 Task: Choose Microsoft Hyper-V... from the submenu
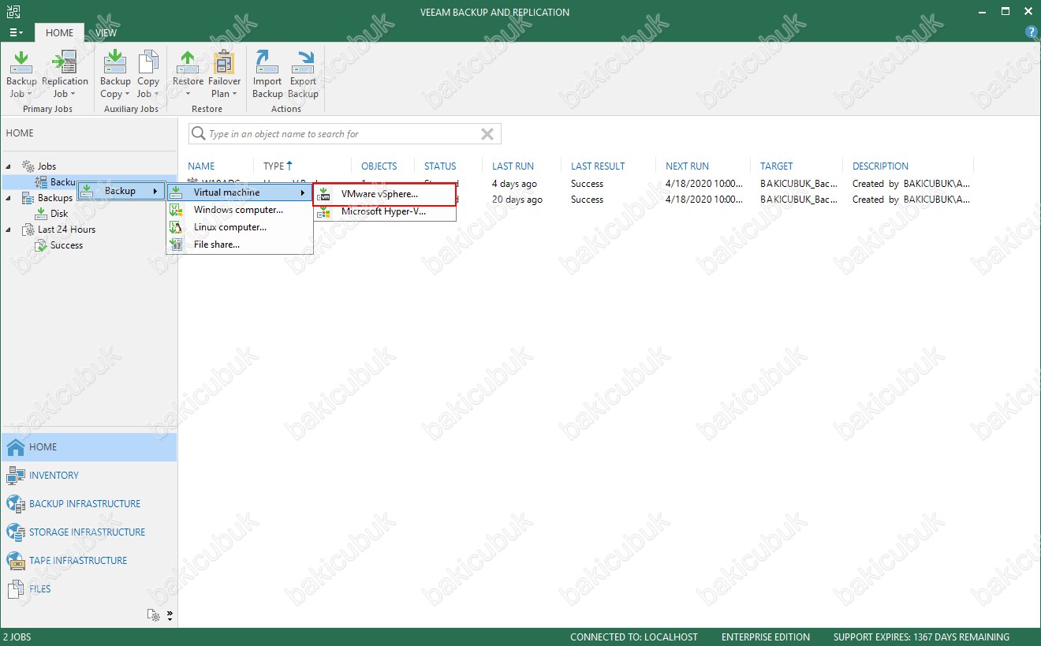(385, 211)
